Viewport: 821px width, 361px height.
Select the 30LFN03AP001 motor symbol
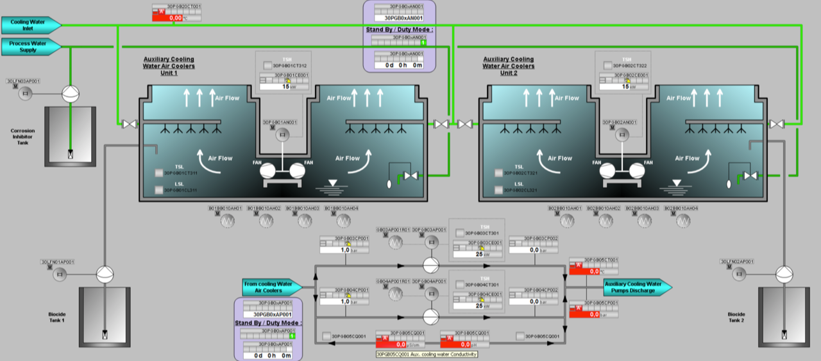point(26,94)
